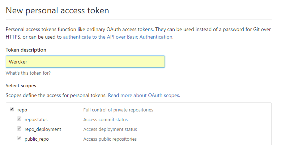Open the Basic Authentication API link
The height and width of the screenshot is (145, 302).
pyautogui.click(x=118, y=37)
